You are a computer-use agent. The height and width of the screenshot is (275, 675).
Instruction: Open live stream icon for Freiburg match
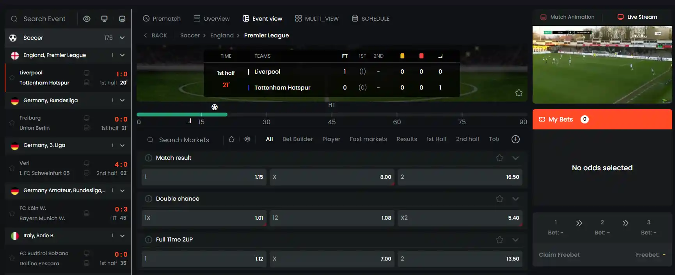click(x=87, y=118)
